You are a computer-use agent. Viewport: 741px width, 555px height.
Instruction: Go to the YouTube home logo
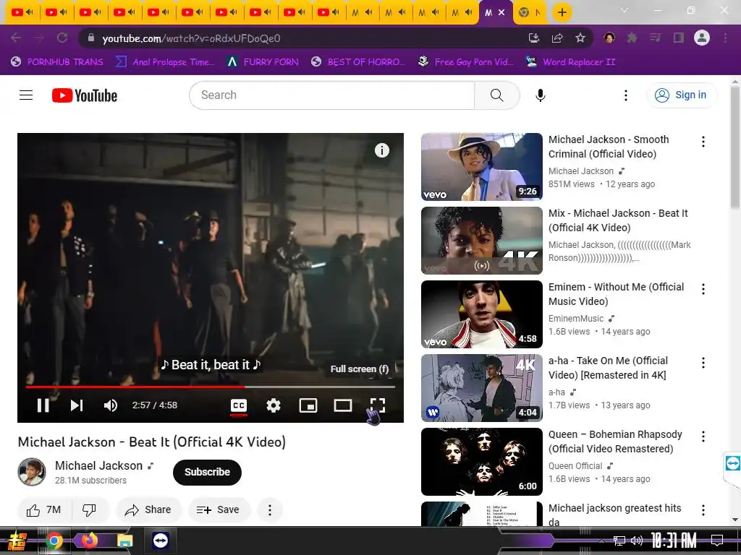pyautogui.click(x=85, y=95)
